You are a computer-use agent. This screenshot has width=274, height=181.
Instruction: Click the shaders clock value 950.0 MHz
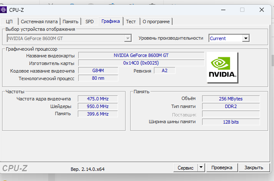pyautogui.click(x=98, y=106)
